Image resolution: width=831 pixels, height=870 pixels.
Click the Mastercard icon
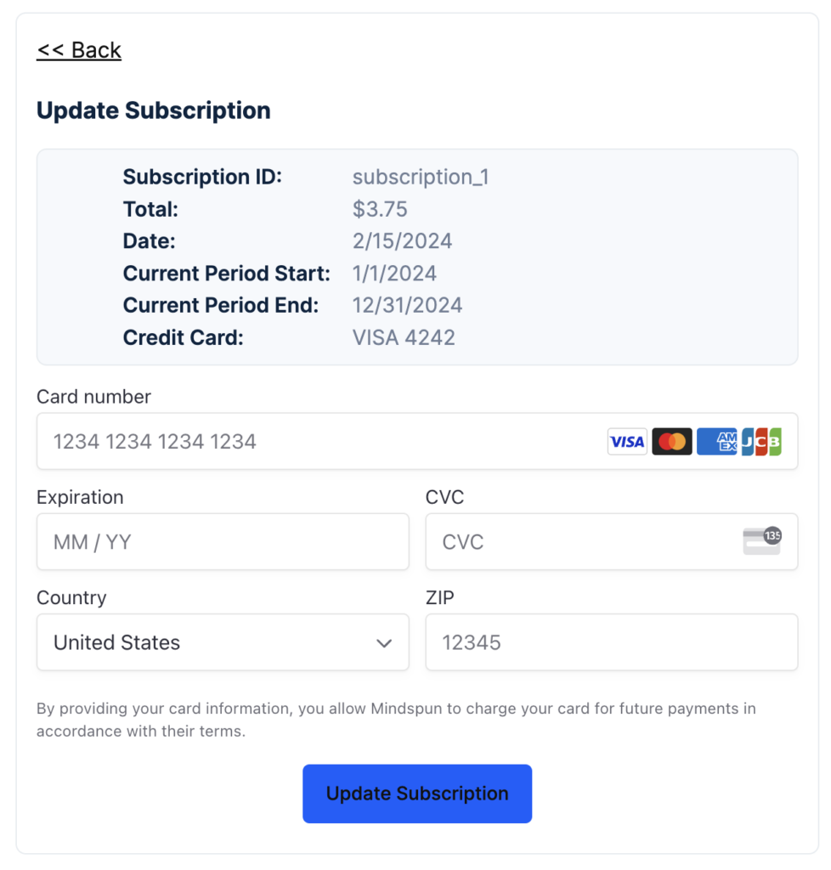pos(671,441)
